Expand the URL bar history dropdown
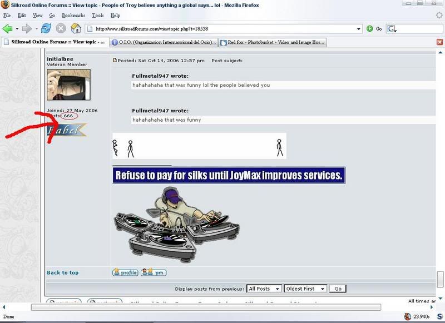 tap(358, 29)
